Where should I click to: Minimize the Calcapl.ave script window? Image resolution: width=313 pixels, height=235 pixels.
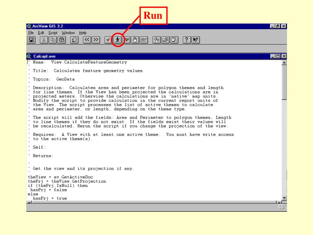(272, 56)
